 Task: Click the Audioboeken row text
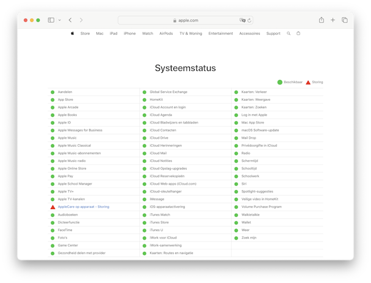[68, 215]
